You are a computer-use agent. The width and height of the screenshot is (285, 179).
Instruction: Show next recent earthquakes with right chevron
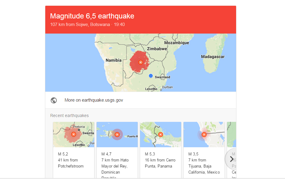click(x=231, y=159)
